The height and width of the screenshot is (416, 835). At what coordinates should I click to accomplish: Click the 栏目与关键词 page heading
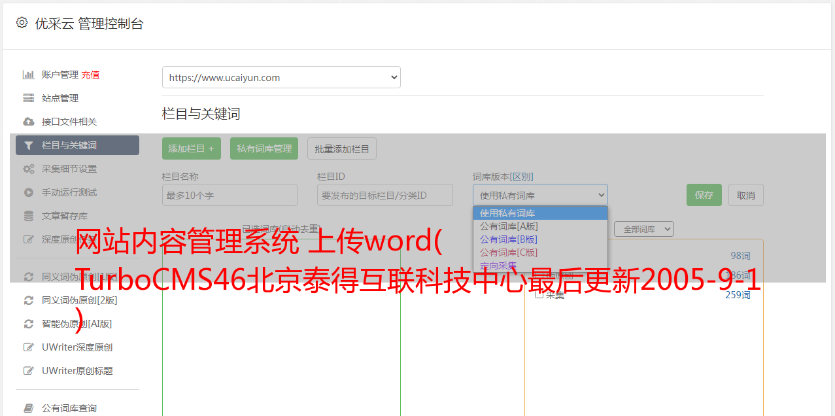click(201, 114)
